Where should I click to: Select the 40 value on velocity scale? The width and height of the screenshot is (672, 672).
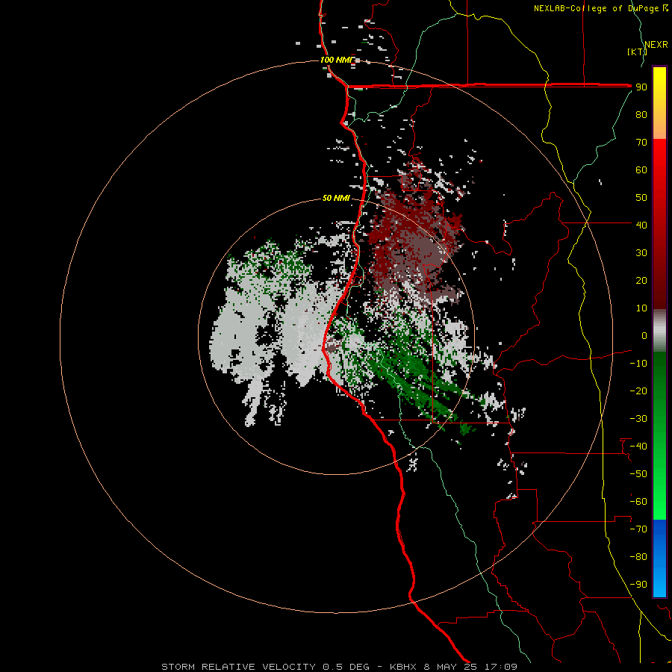[641, 225]
